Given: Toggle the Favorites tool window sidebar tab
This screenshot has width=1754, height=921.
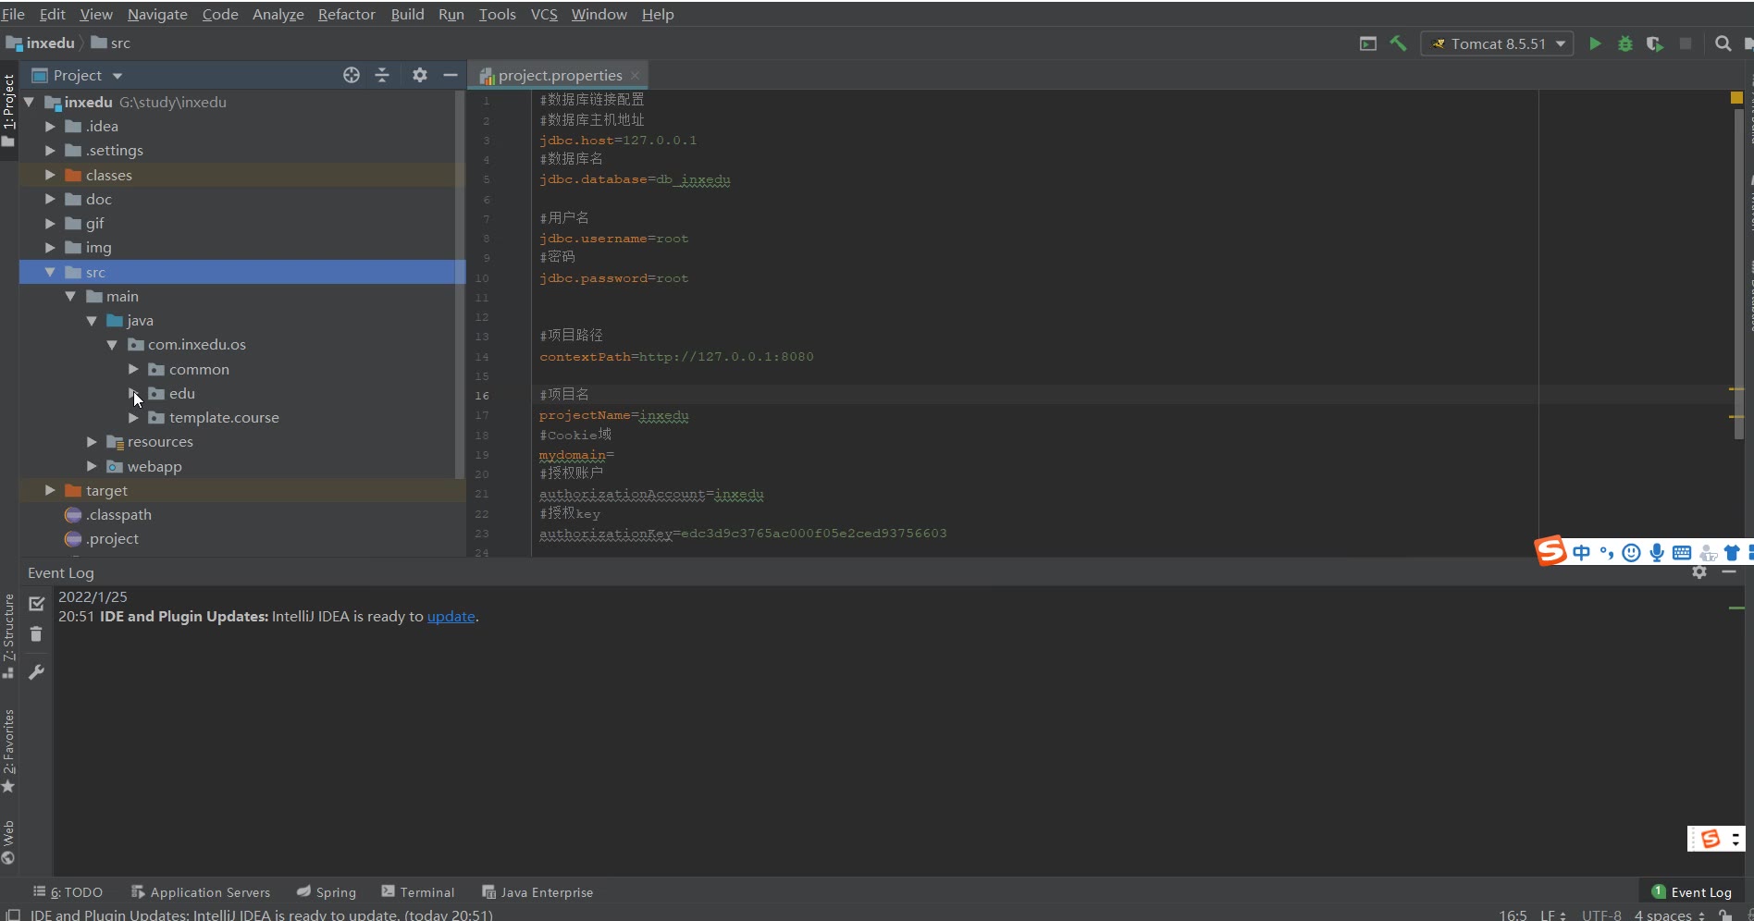Looking at the screenshot, I should (x=8, y=749).
